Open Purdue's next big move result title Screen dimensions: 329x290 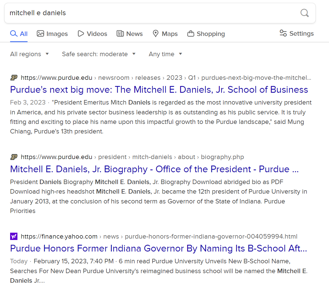click(x=159, y=90)
